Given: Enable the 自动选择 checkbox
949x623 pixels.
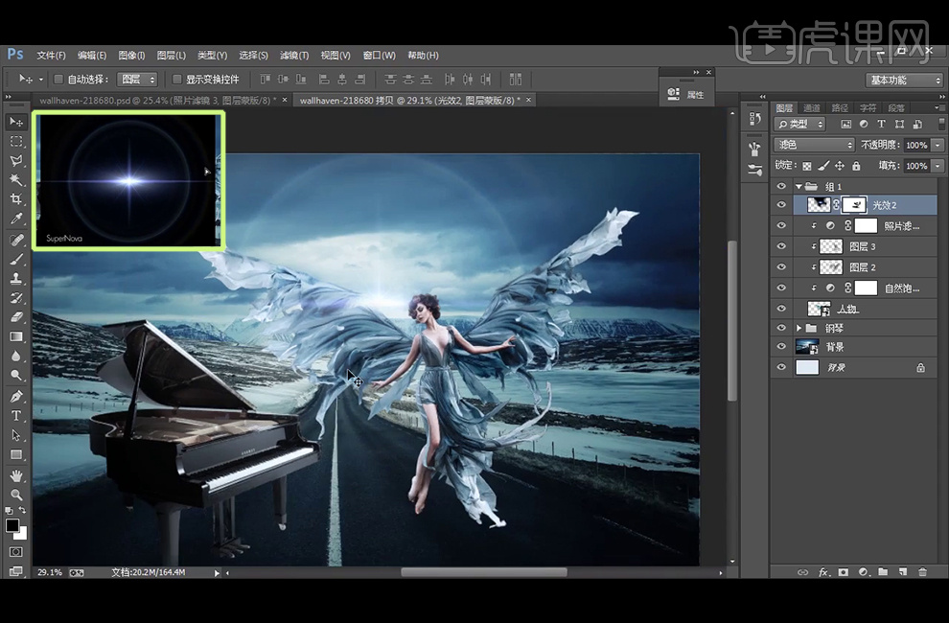Looking at the screenshot, I should click(58, 79).
